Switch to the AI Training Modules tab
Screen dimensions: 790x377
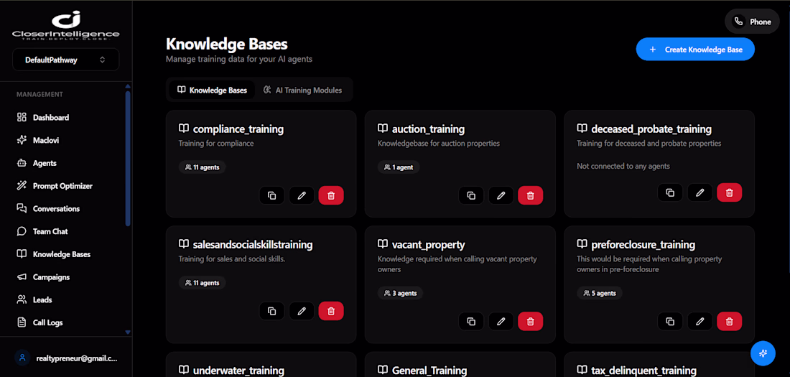(x=303, y=90)
